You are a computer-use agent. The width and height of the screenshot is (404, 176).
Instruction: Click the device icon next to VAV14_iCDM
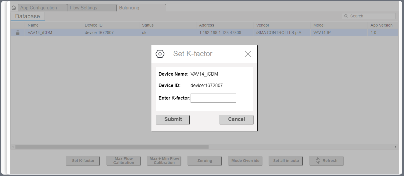click(x=17, y=32)
